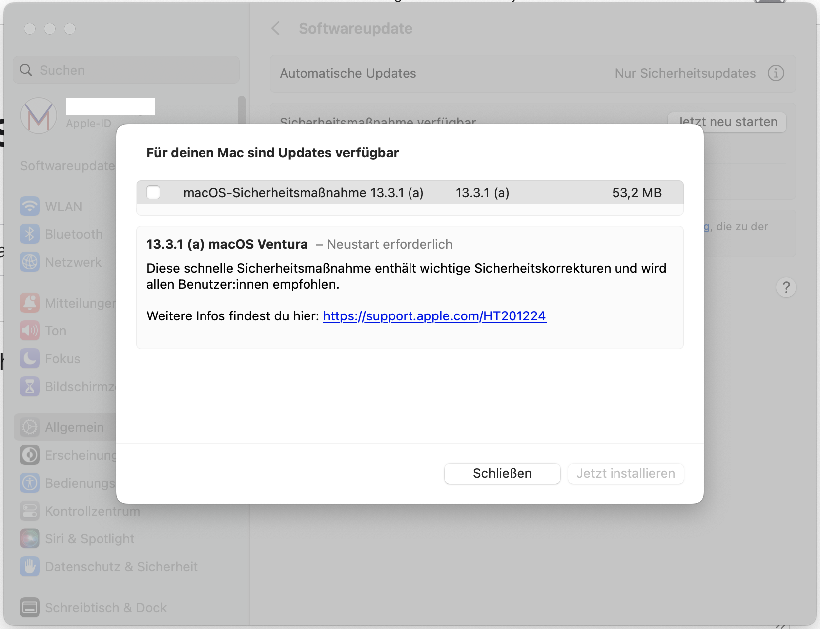This screenshot has width=820, height=629.
Task: Click the Nur Sicherheitsupdates value
Action: point(685,73)
